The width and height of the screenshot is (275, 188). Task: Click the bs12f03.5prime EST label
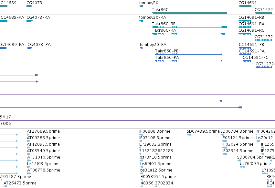coord(42,164)
